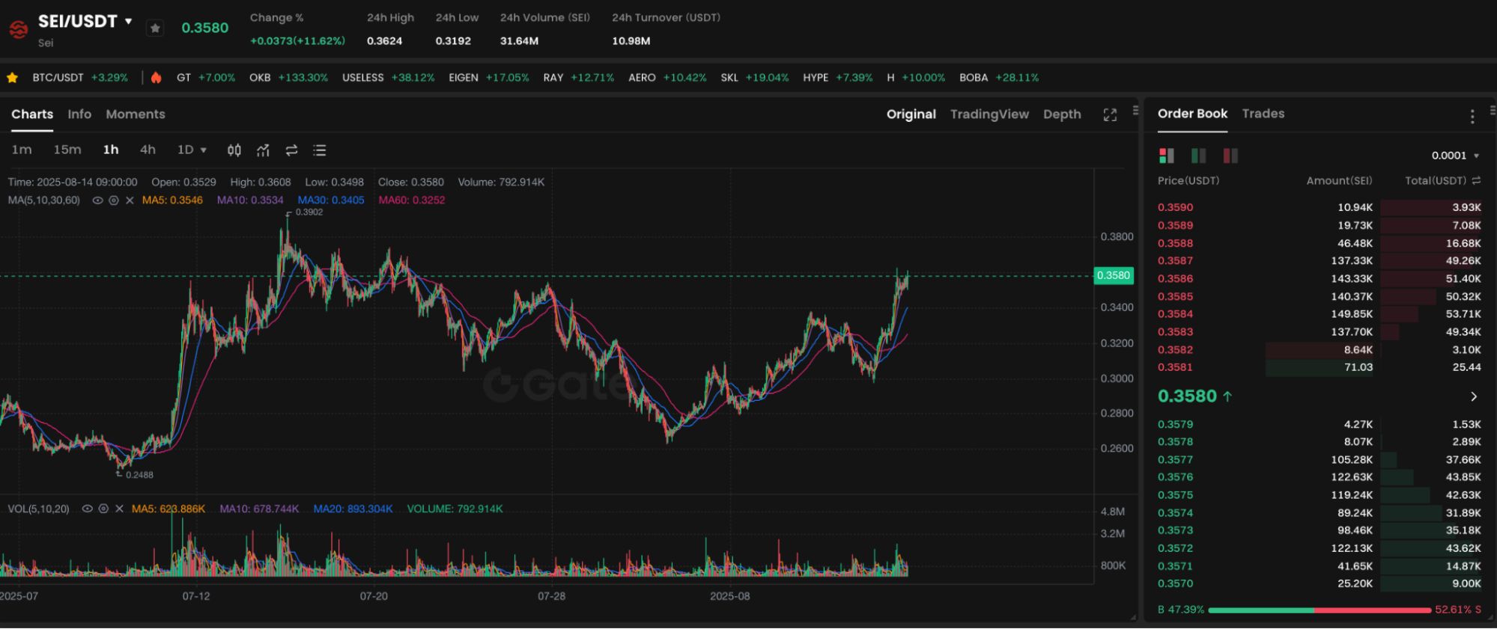Click the MA5: 0.3546 value label

point(172,200)
